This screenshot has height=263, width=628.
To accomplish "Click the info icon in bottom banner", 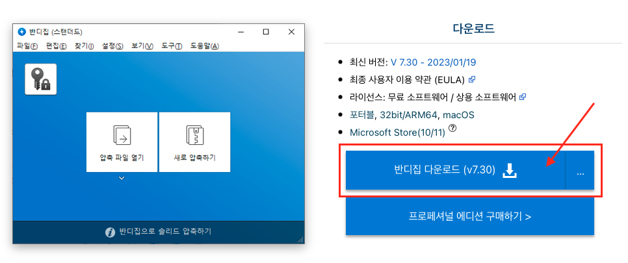I will [110, 232].
